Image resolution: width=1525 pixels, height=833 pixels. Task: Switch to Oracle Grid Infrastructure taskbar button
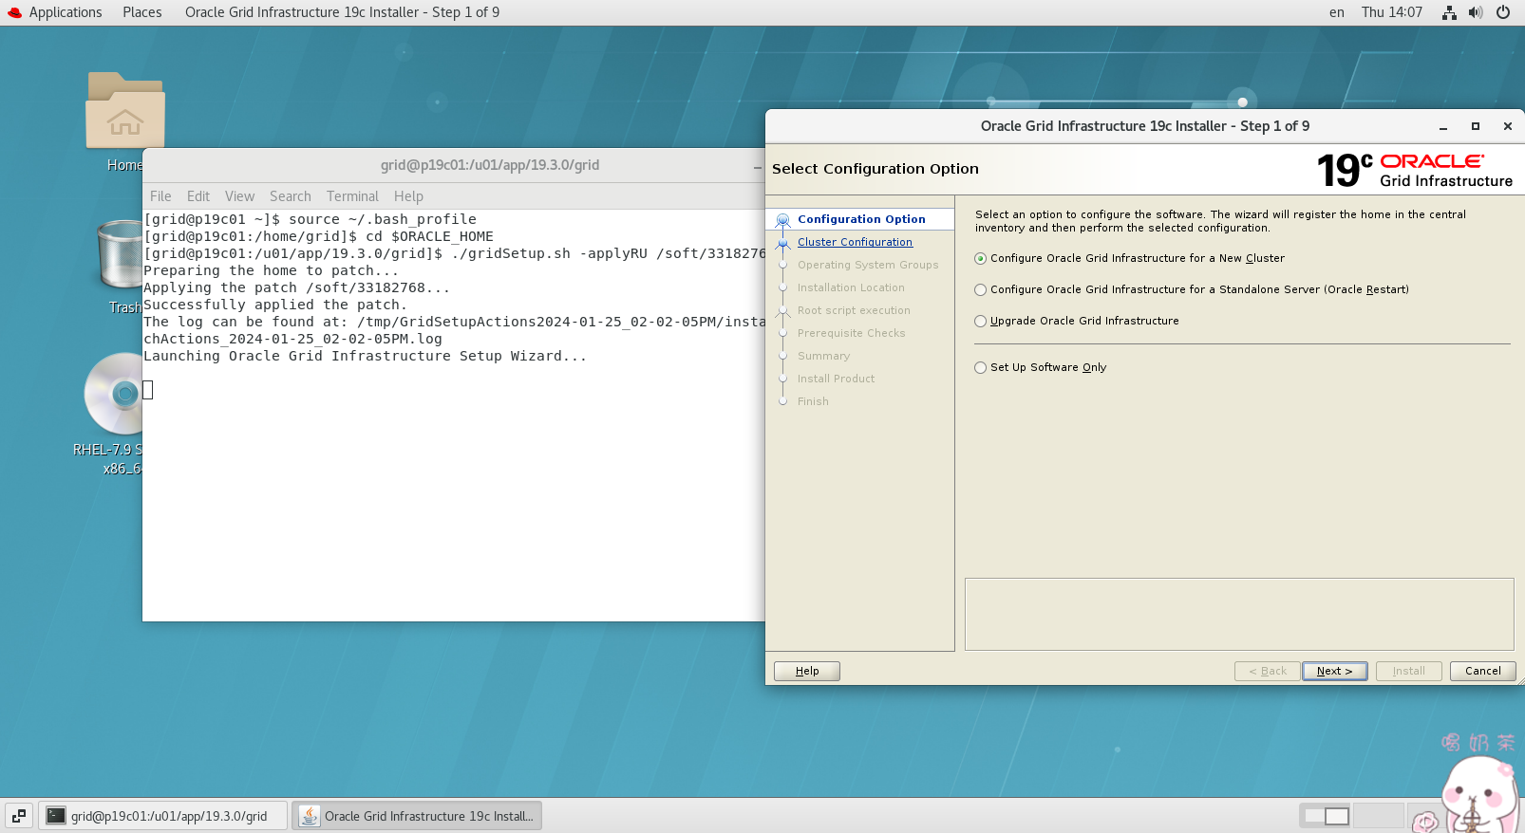point(417,816)
